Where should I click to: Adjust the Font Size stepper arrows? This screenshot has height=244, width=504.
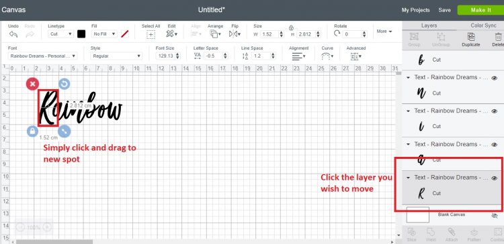(178, 56)
